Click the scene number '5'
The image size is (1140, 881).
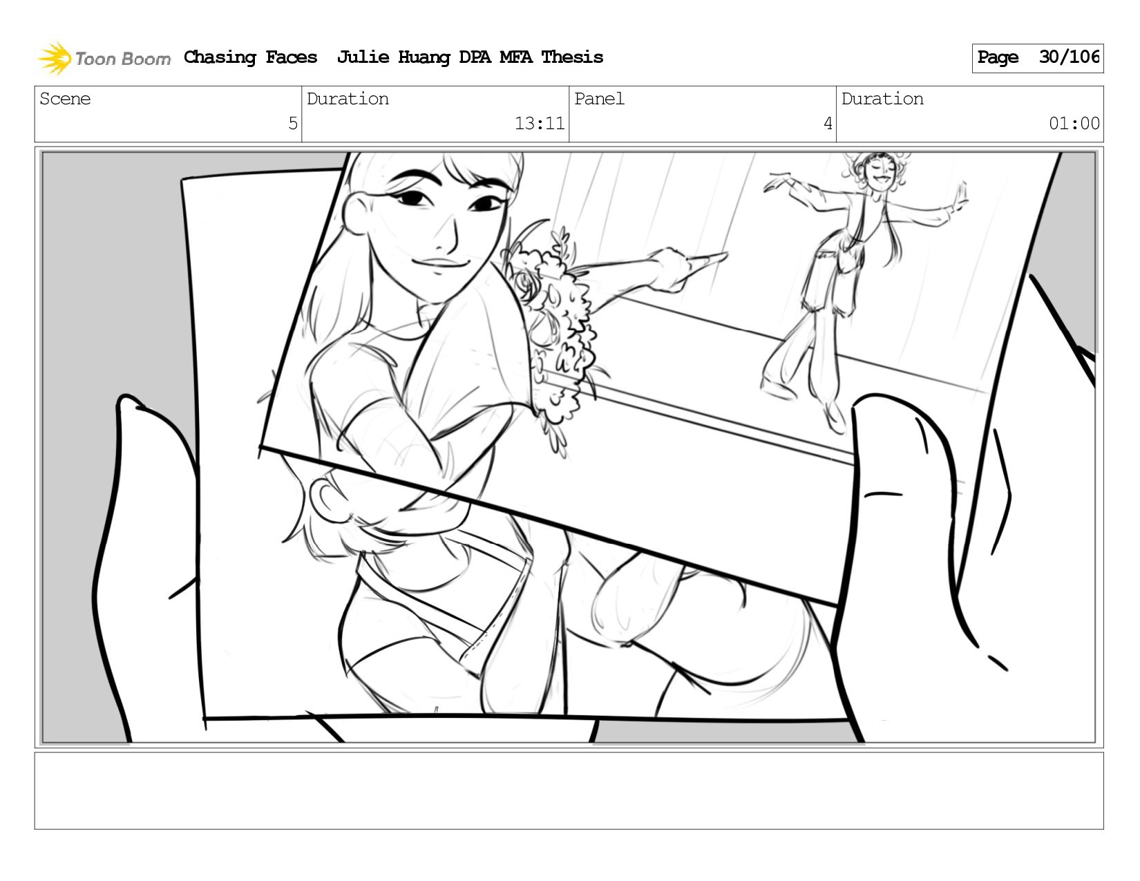click(293, 124)
